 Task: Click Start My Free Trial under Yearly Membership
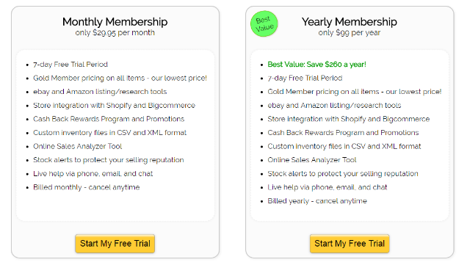tap(350, 244)
